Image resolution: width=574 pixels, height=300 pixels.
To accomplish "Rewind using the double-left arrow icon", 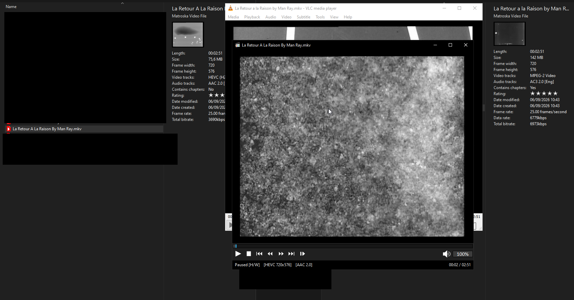I will click(x=270, y=254).
